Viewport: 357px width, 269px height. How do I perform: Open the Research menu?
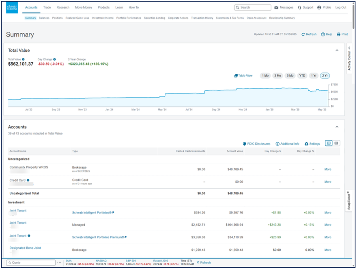[63, 8]
